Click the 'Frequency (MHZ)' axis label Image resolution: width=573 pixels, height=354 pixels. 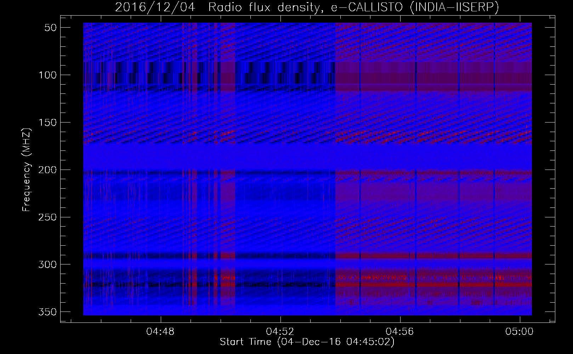(27, 170)
